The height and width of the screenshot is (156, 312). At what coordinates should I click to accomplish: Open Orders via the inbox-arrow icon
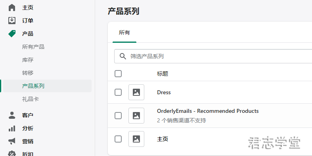click(x=12, y=21)
